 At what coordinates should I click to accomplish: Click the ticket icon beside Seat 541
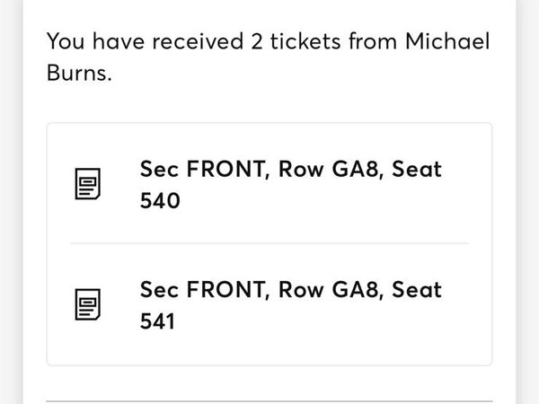click(x=88, y=304)
